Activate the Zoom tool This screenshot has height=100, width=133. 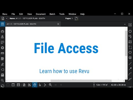click(50, 85)
